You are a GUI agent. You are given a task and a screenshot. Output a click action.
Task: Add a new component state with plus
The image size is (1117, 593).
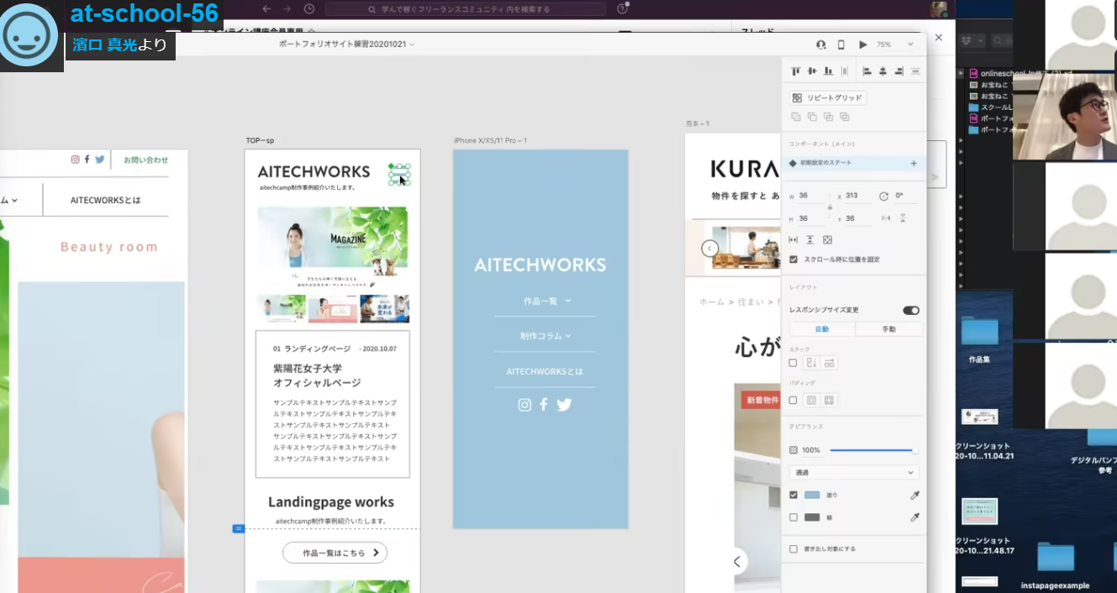tap(914, 163)
